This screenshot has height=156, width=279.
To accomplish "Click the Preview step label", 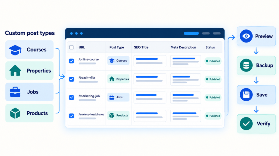I will [x=264, y=36].
